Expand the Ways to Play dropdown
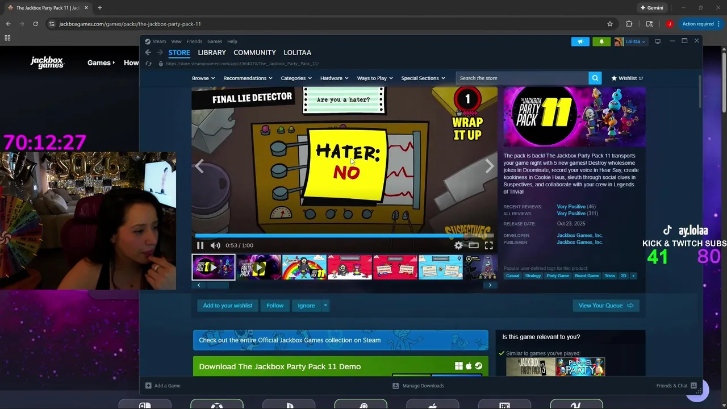Image resolution: width=727 pixels, height=409 pixels. [x=375, y=78]
